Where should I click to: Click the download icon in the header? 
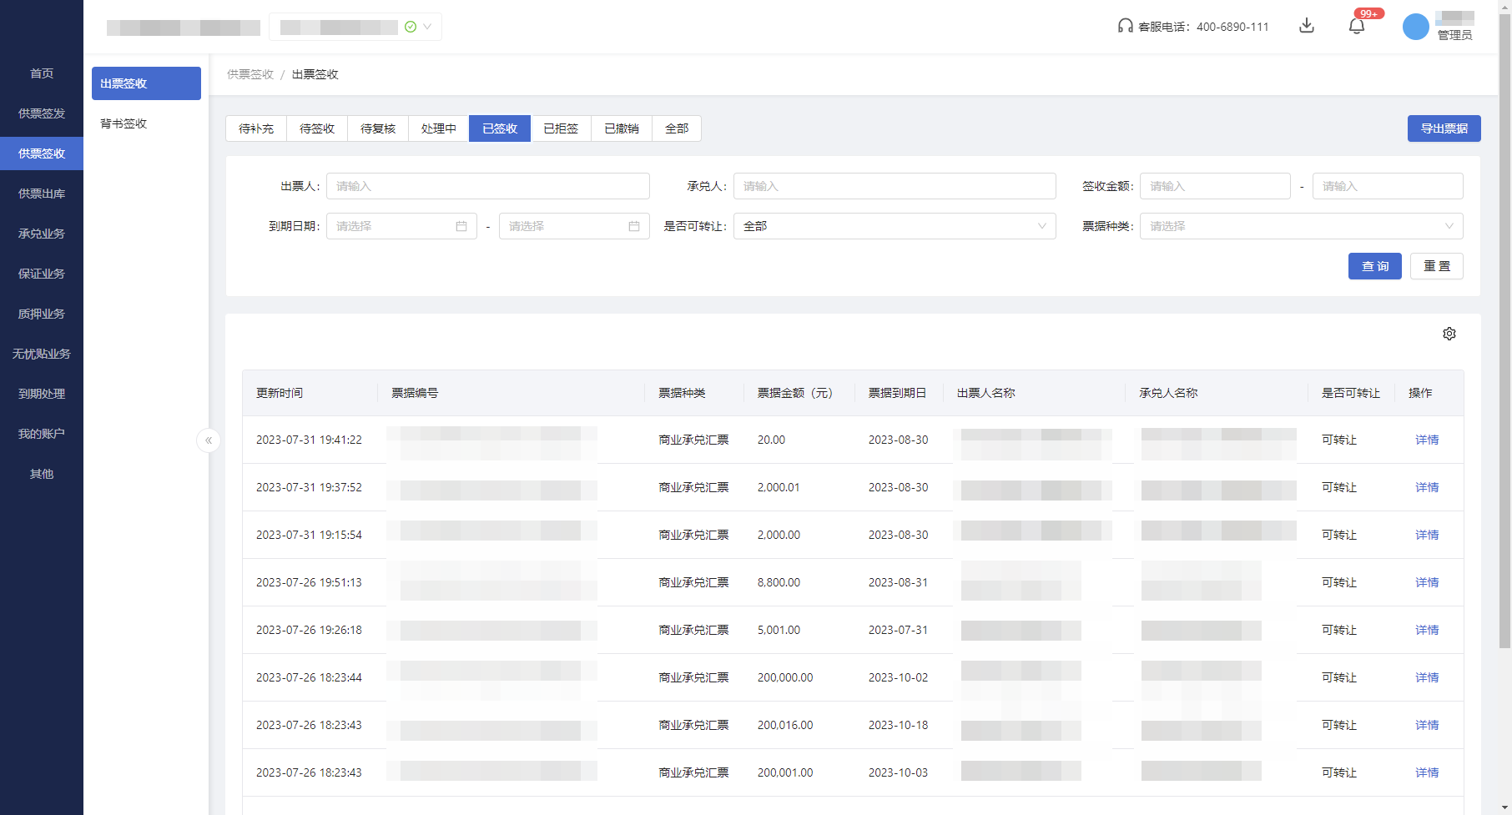coord(1307,26)
